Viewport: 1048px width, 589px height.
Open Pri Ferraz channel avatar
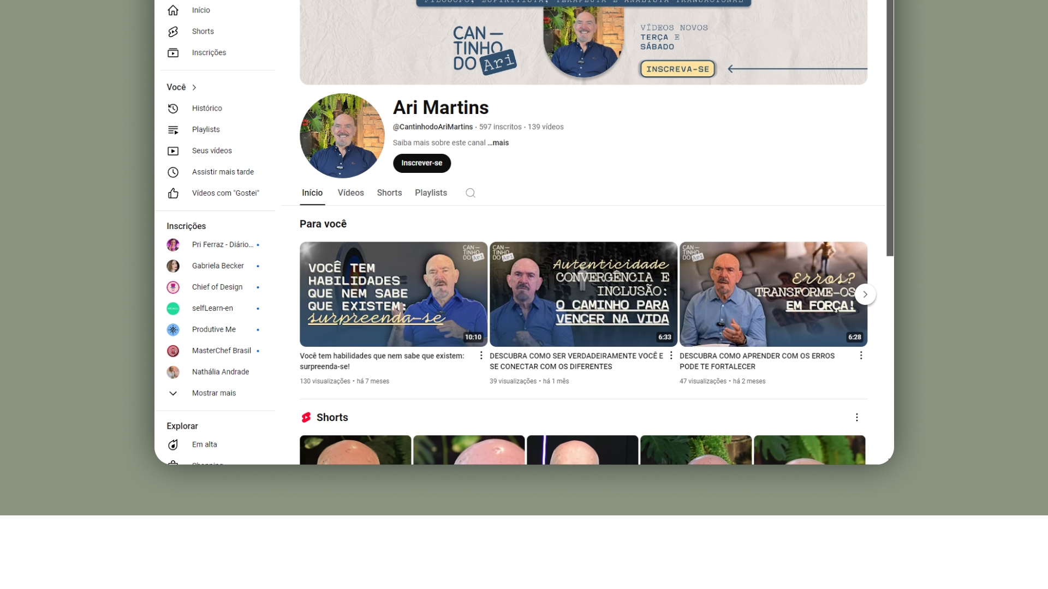pyautogui.click(x=173, y=245)
